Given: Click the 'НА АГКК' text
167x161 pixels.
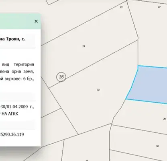Looking at the screenshot, I should tap(10, 114).
